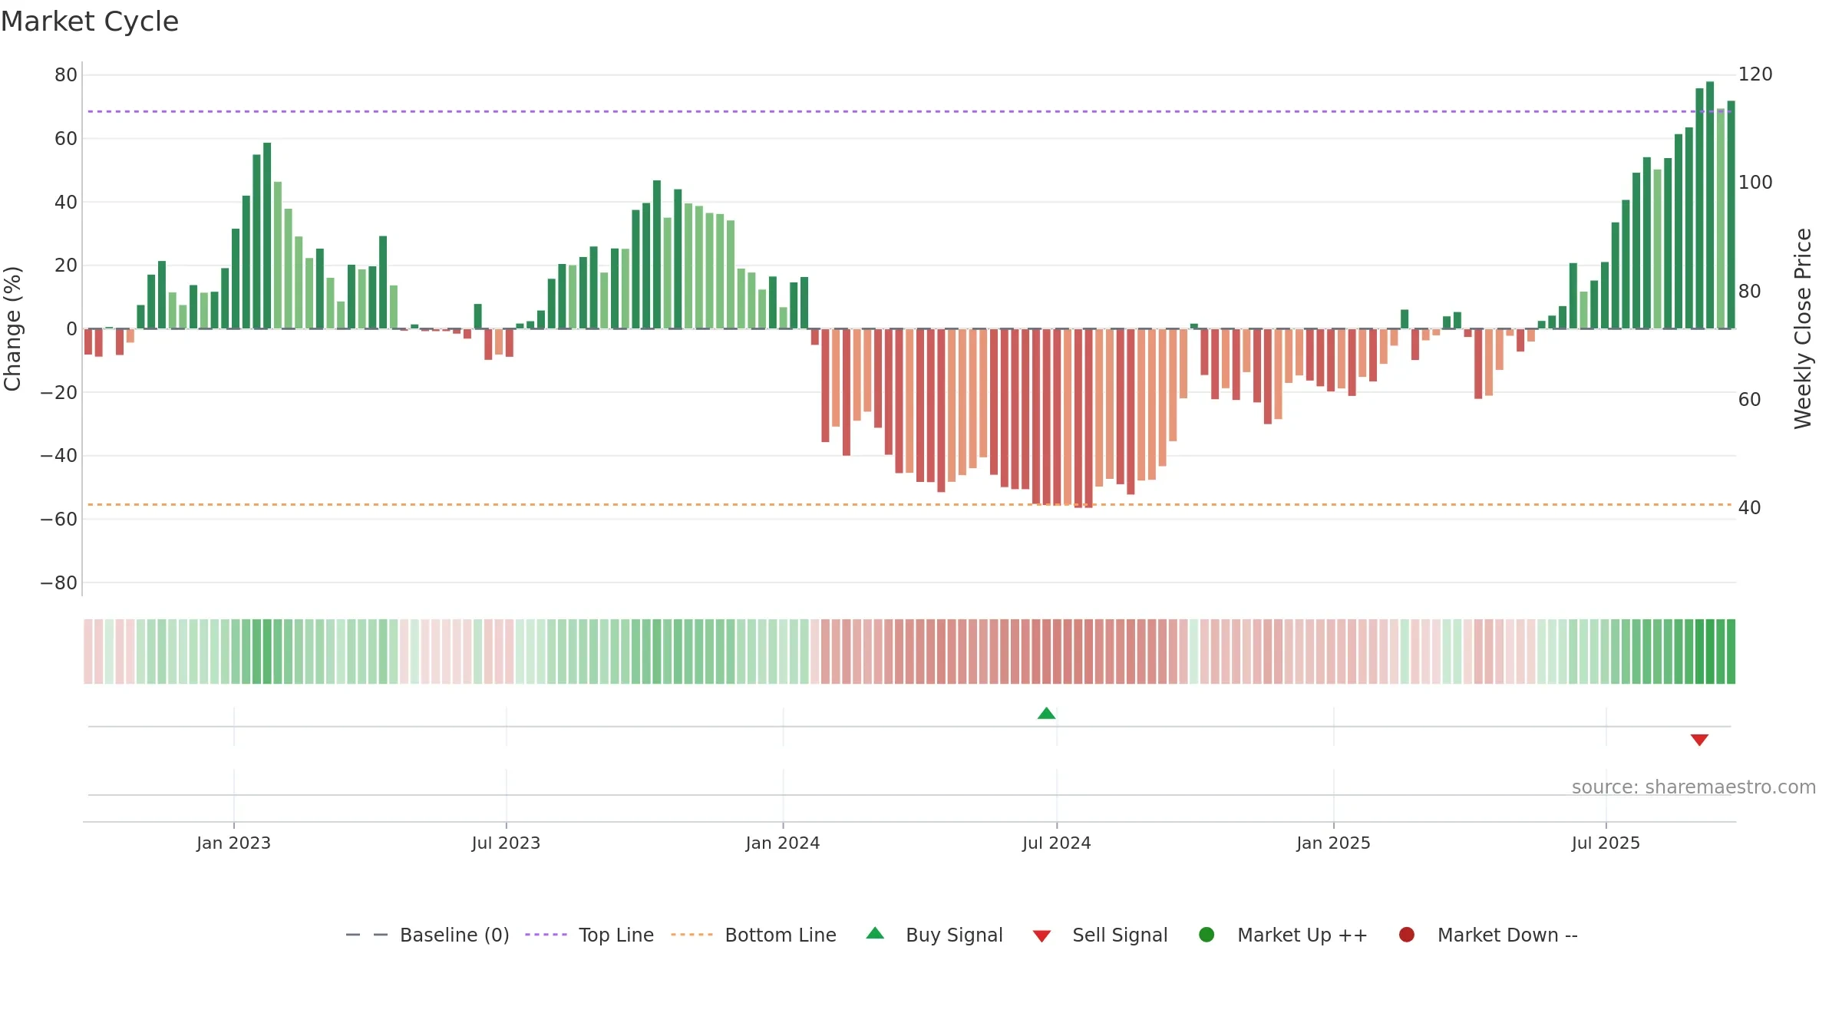Image resolution: width=1842 pixels, height=1036 pixels.
Task: Click the Weekly Close Price axis title
Action: tap(1803, 328)
